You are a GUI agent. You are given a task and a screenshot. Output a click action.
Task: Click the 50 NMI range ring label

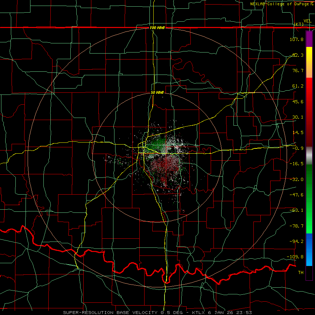tap(157, 92)
